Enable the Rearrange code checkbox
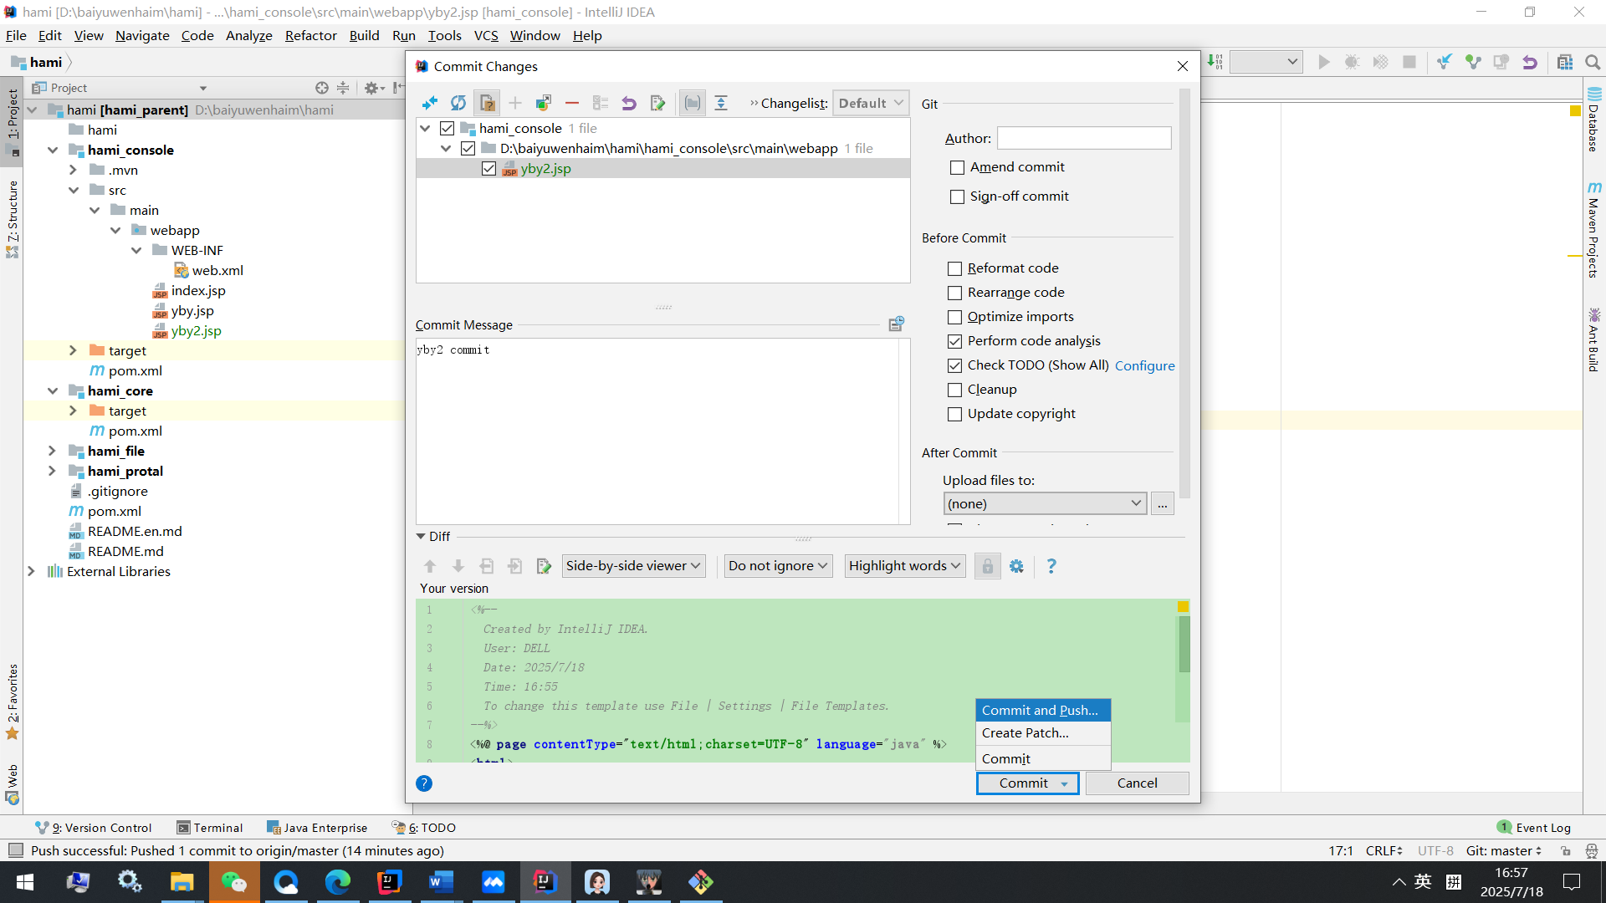The height and width of the screenshot is (903, 1606). [x=954, y=293]
